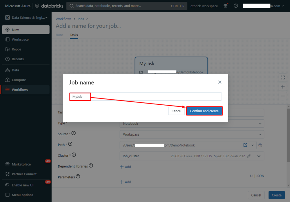Select Workflows in the sidebar

(26, 90)
